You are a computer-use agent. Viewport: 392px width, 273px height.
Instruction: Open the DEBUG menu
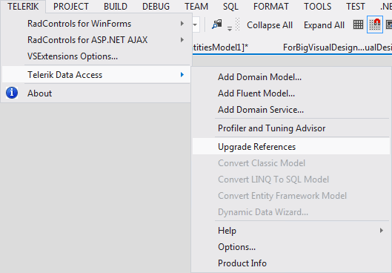pos(156,7)
